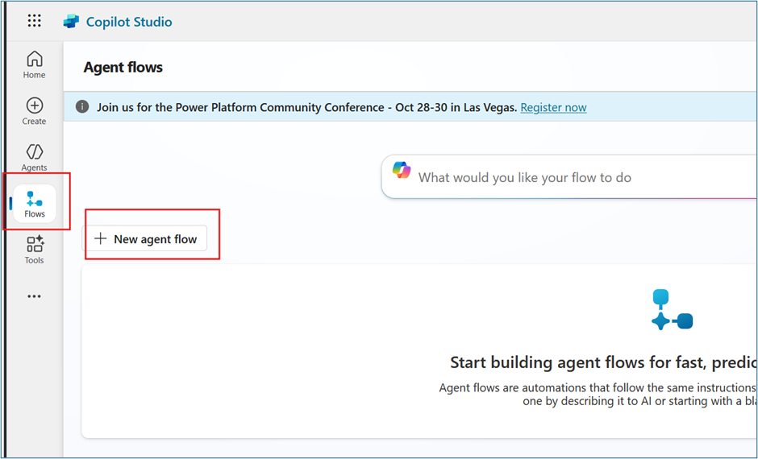Open the app launcher waffle grid
Viewport: 758px width, 459px height.
[35, 21]
